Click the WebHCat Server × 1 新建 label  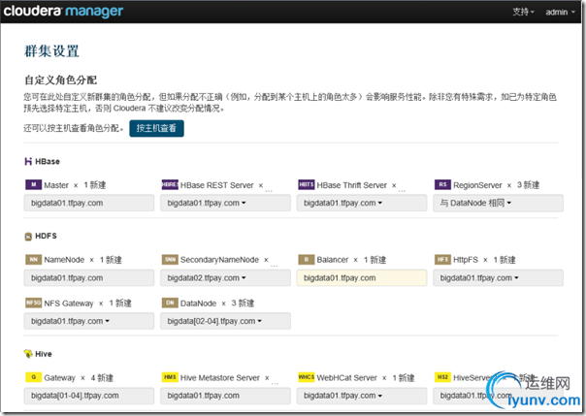(366, 377)
